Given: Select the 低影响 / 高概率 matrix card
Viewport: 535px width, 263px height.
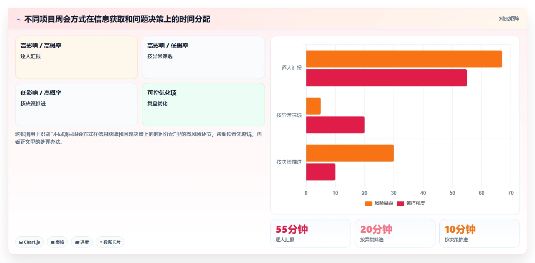Looking at the screenshot, I should (76, 105).
